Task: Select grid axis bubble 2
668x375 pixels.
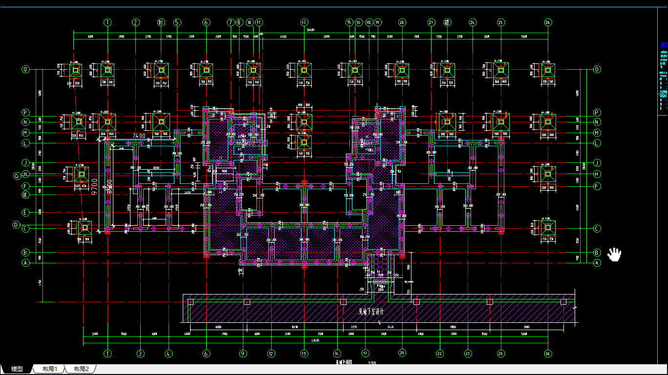Action: (136, 22)
